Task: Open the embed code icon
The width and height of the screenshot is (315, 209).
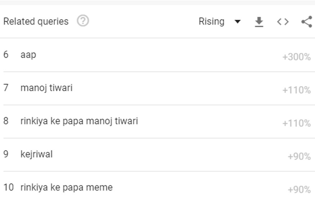Action: click(283, 22)
